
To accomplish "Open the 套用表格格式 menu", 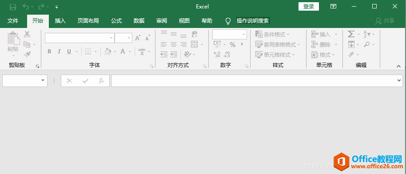I will [x=277, y=44].
